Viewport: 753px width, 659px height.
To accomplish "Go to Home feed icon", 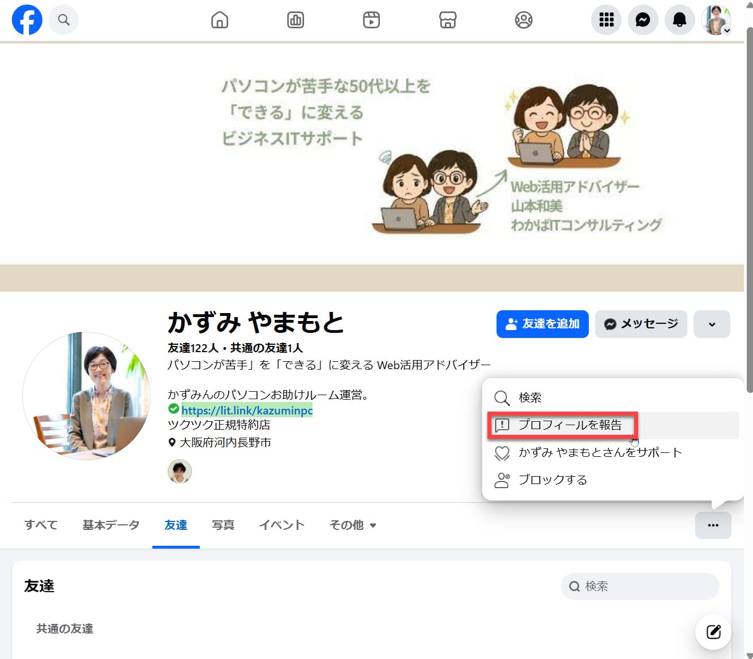I will click(220, 20).
